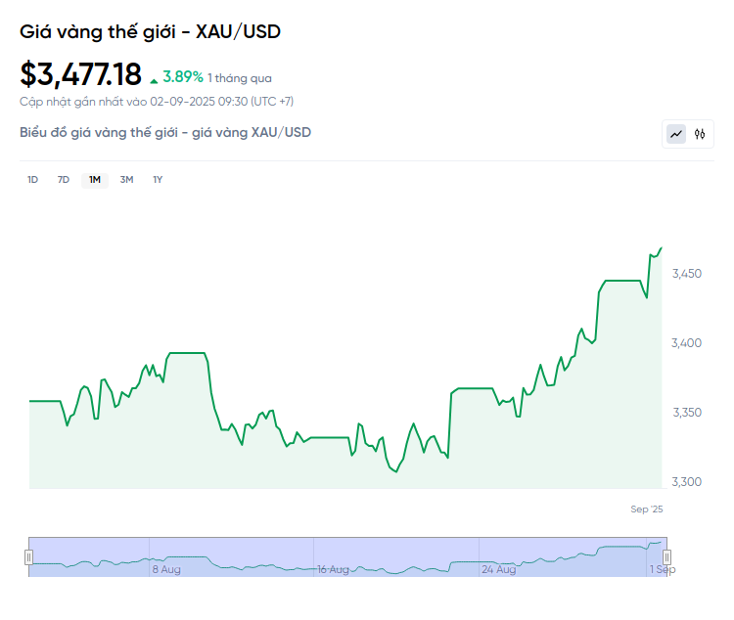Viewport: 734px width, 620px height.
Task: Click the 1 Sep navigator marker
Action: [x=662, y=568]
